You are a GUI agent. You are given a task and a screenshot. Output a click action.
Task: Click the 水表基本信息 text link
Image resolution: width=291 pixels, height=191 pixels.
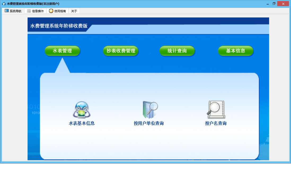pos(82,123)
